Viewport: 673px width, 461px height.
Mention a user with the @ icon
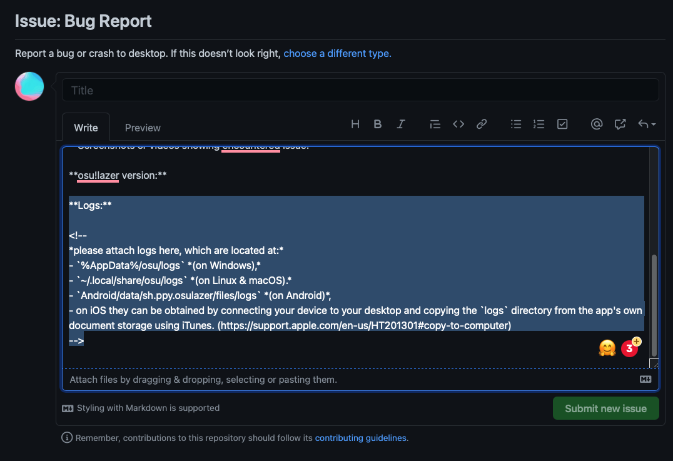597,124
